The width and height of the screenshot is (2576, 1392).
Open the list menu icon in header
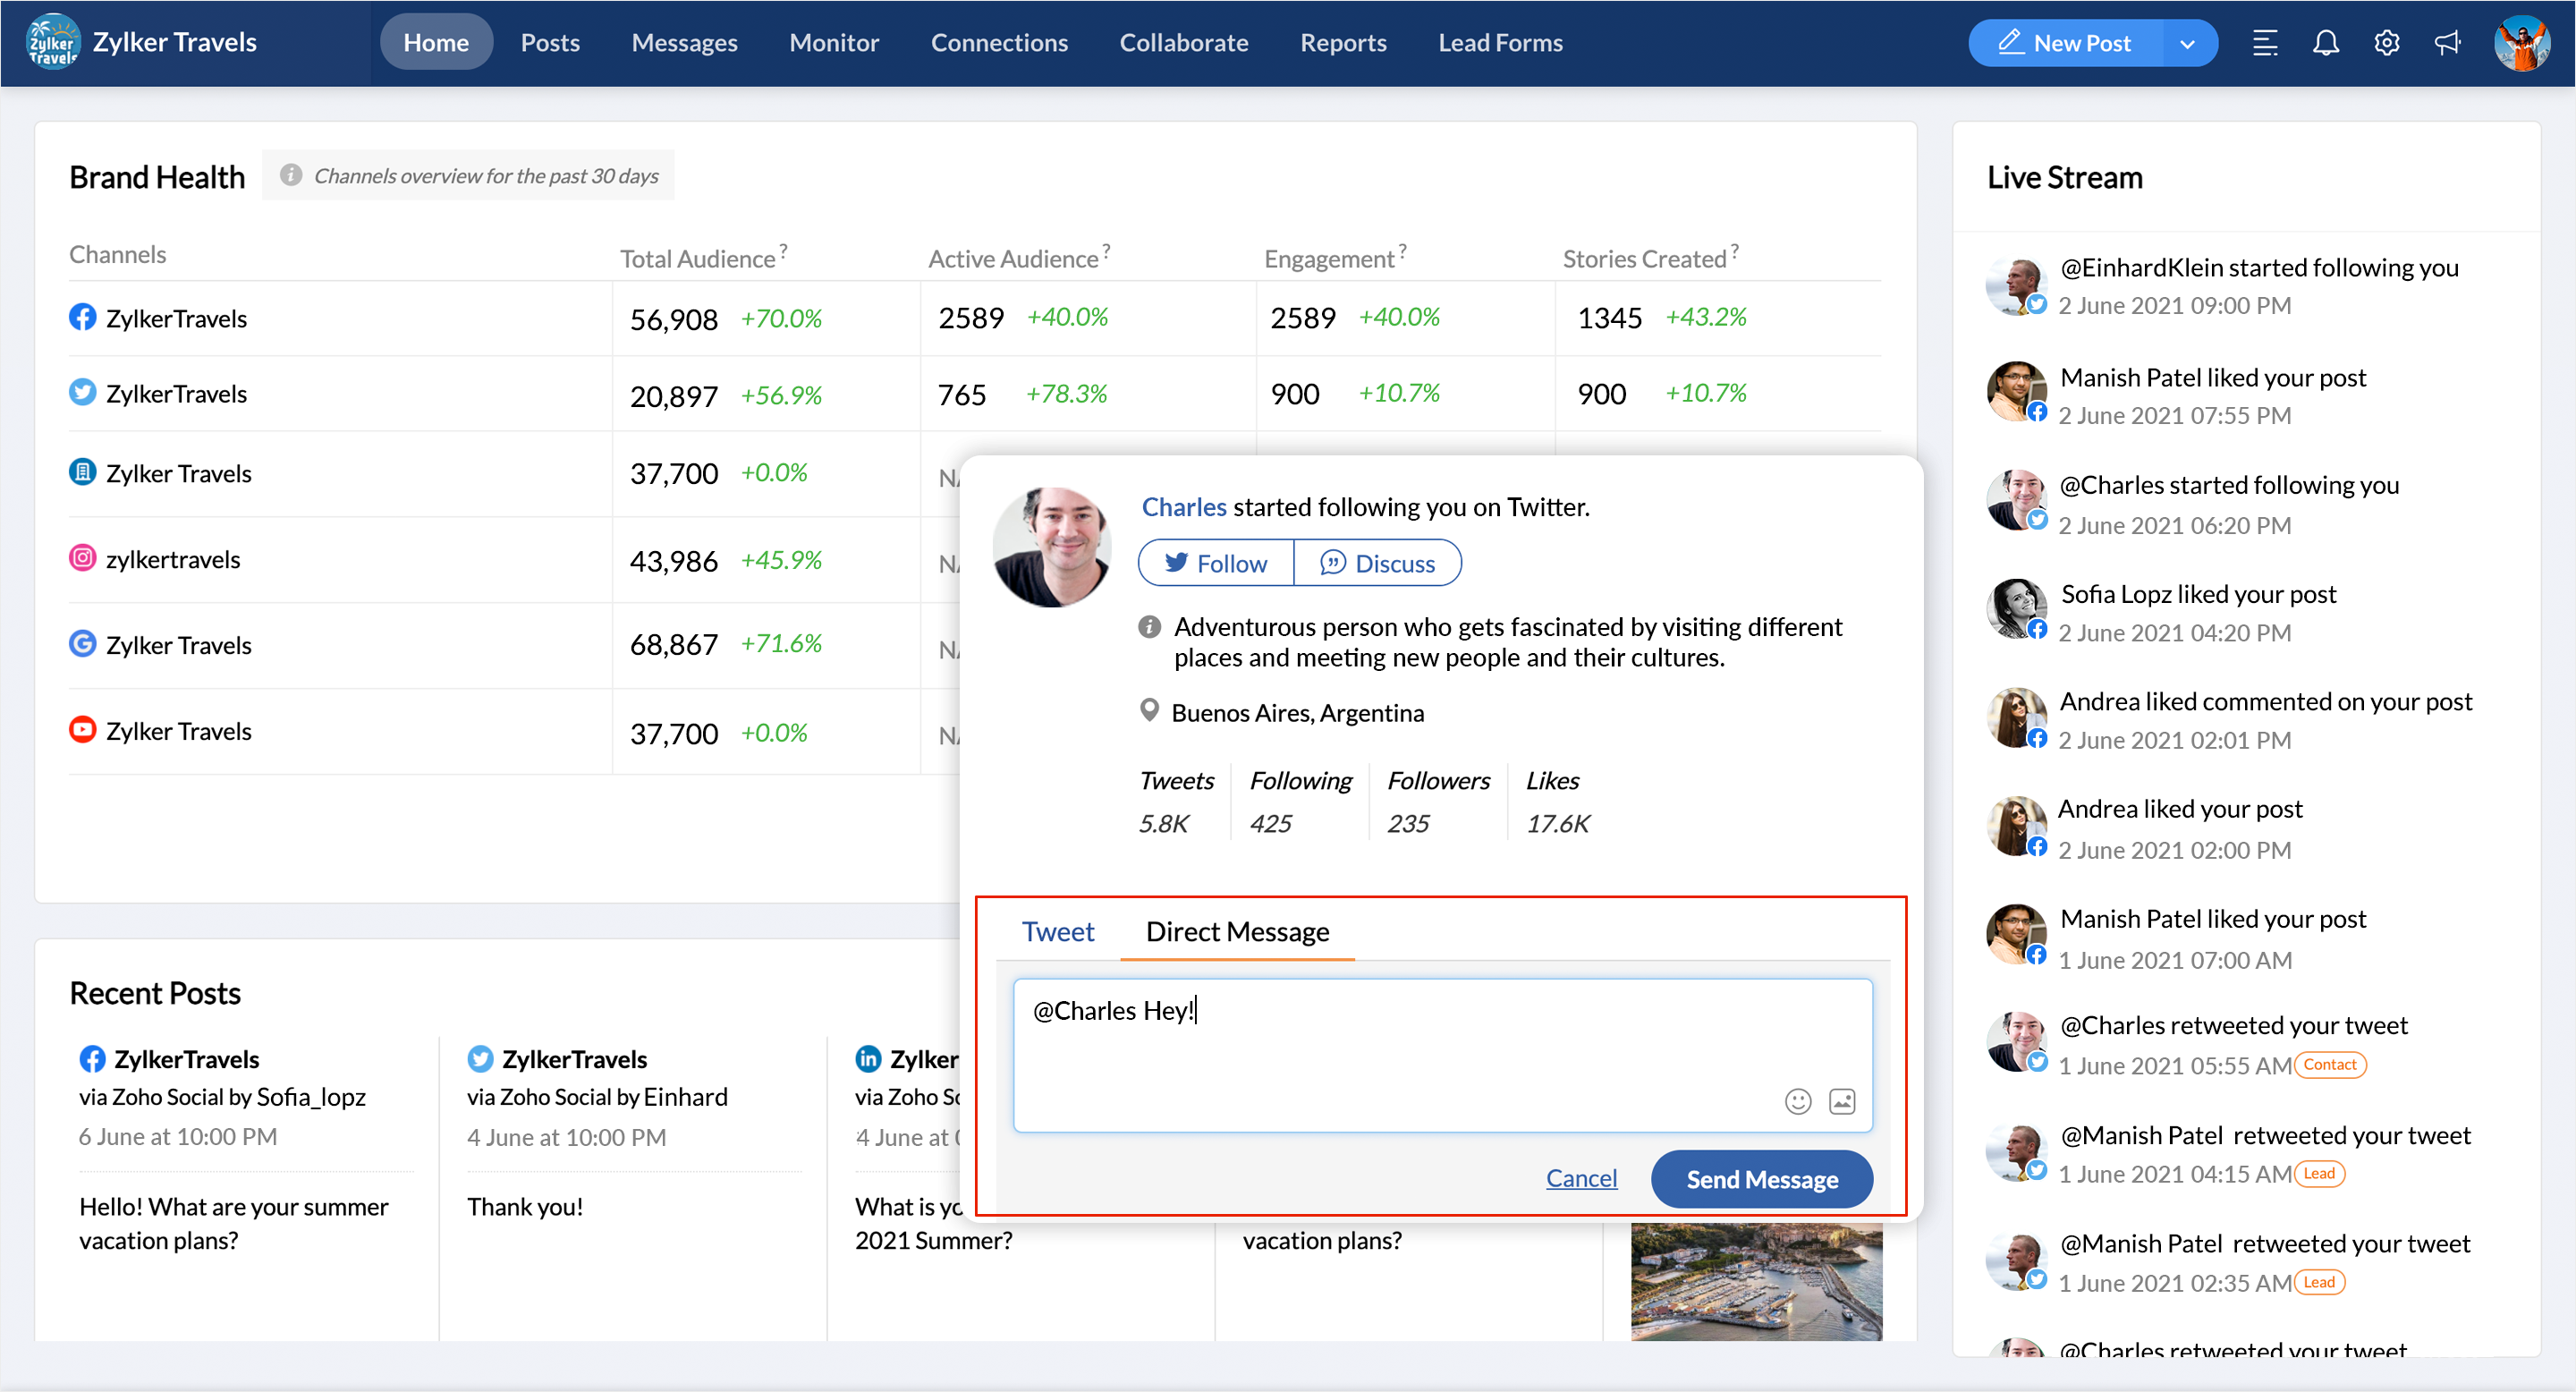(2264, 43)
